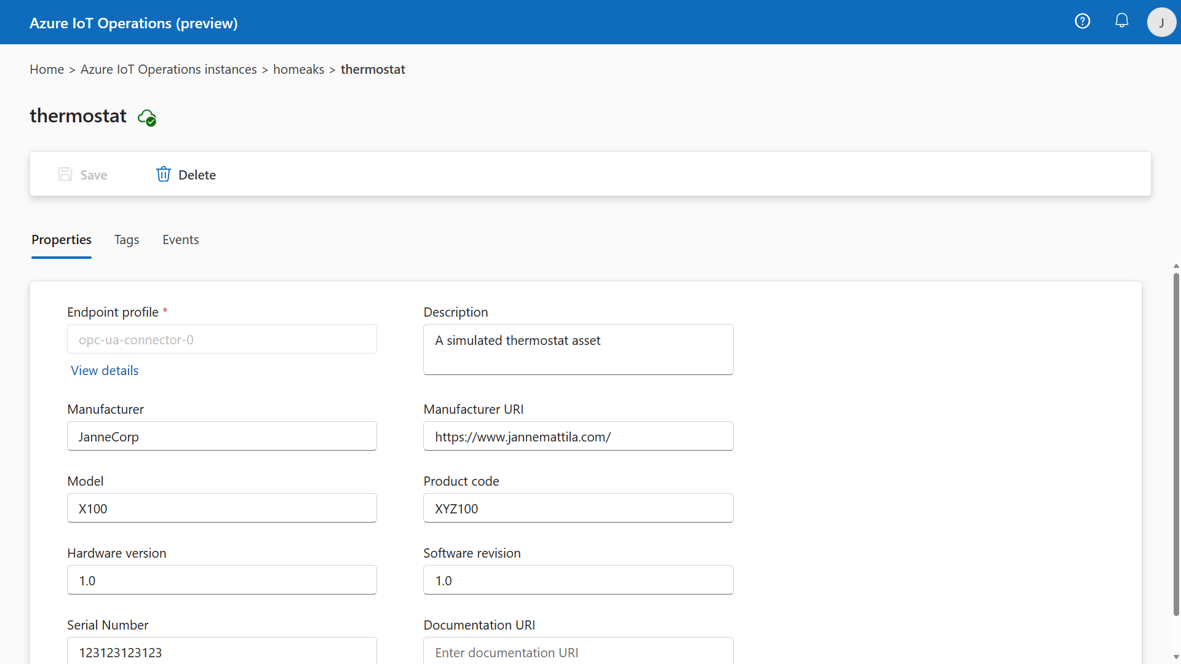Open the notifications bell icon
Image resolution: width=1181 pixels, height=664 pixels.
[1122, 21]
